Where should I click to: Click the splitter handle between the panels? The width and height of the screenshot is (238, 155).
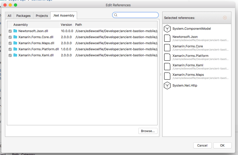[161, 74]
